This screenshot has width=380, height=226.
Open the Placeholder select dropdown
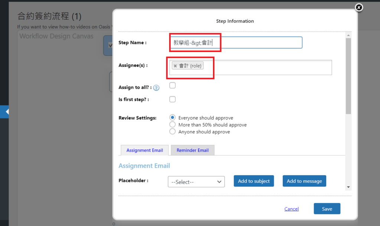pyautogui.click(x=196, y=182)
